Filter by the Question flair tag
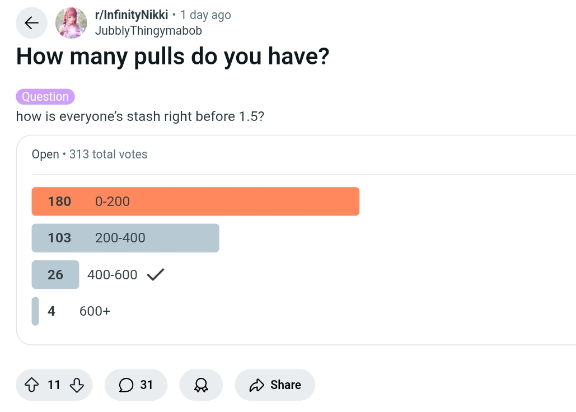Viewport: 576px width, 412px height. click(x=45, y=97)
